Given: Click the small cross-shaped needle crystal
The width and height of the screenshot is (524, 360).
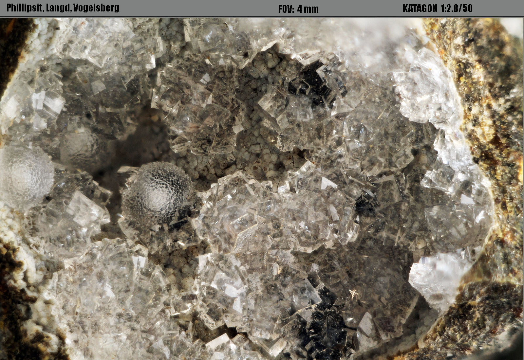Looking at the screenshot, I should click(353, 293).
